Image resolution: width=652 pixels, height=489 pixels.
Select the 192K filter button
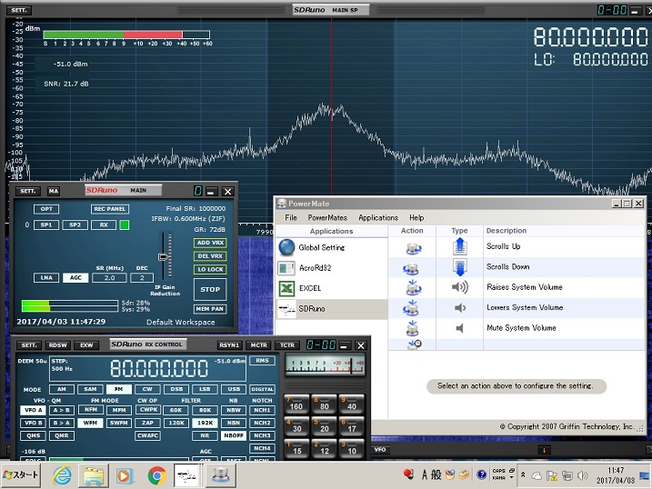coord(205,423)
